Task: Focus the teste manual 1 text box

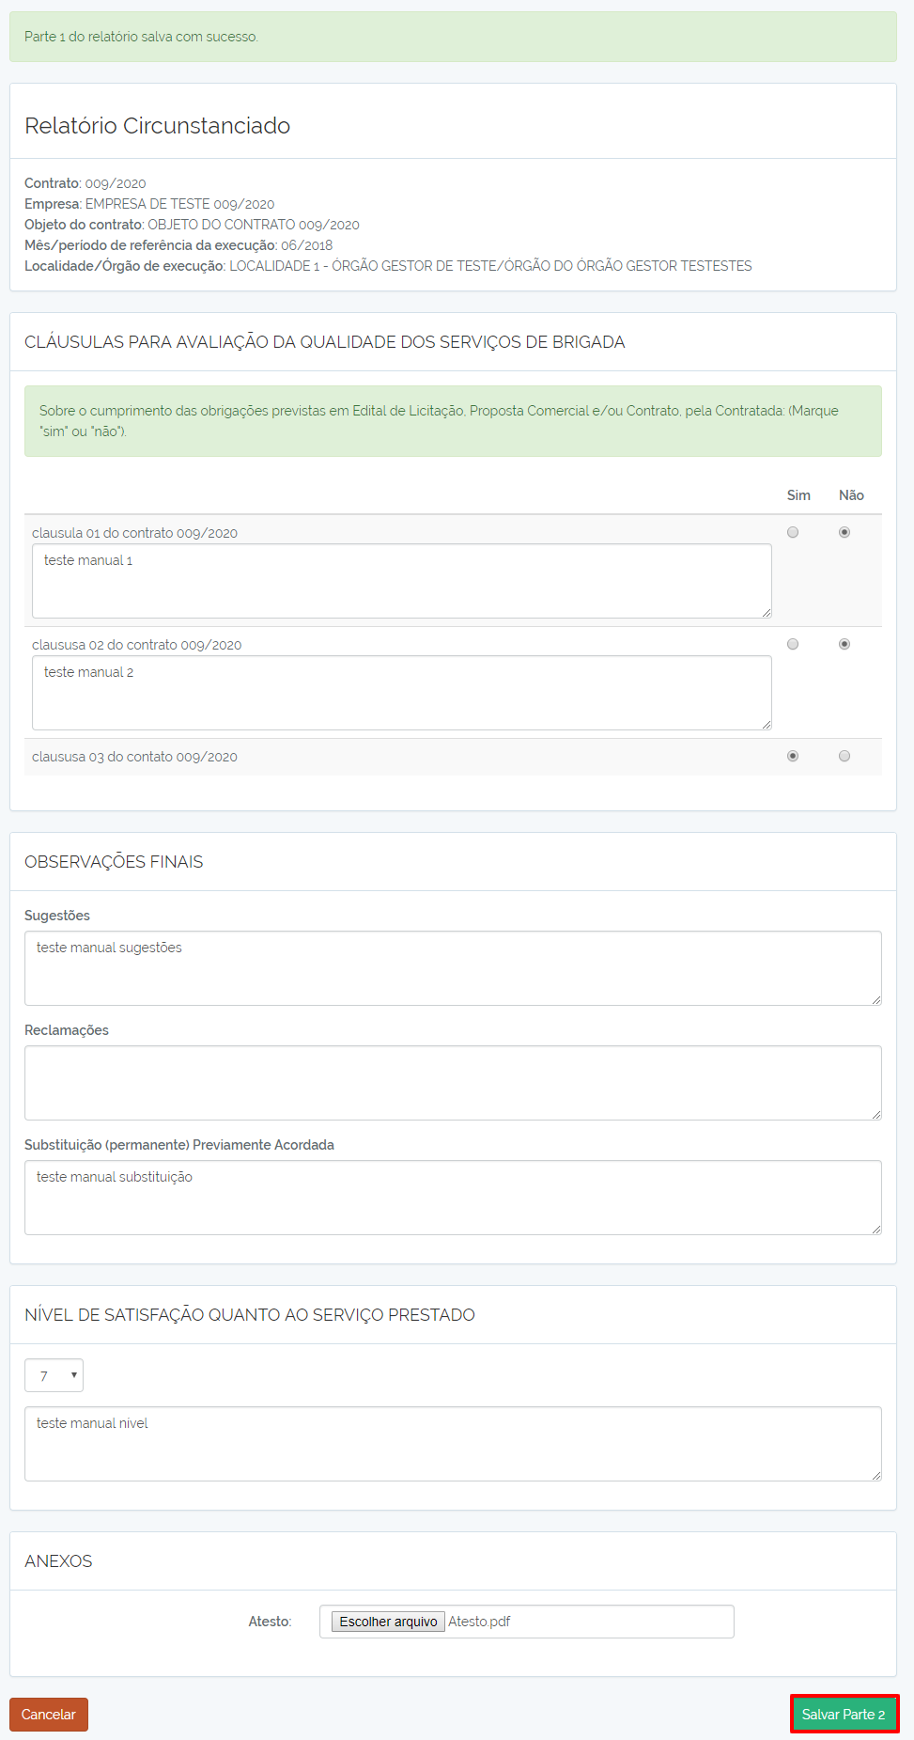Action: click(402, 581)
